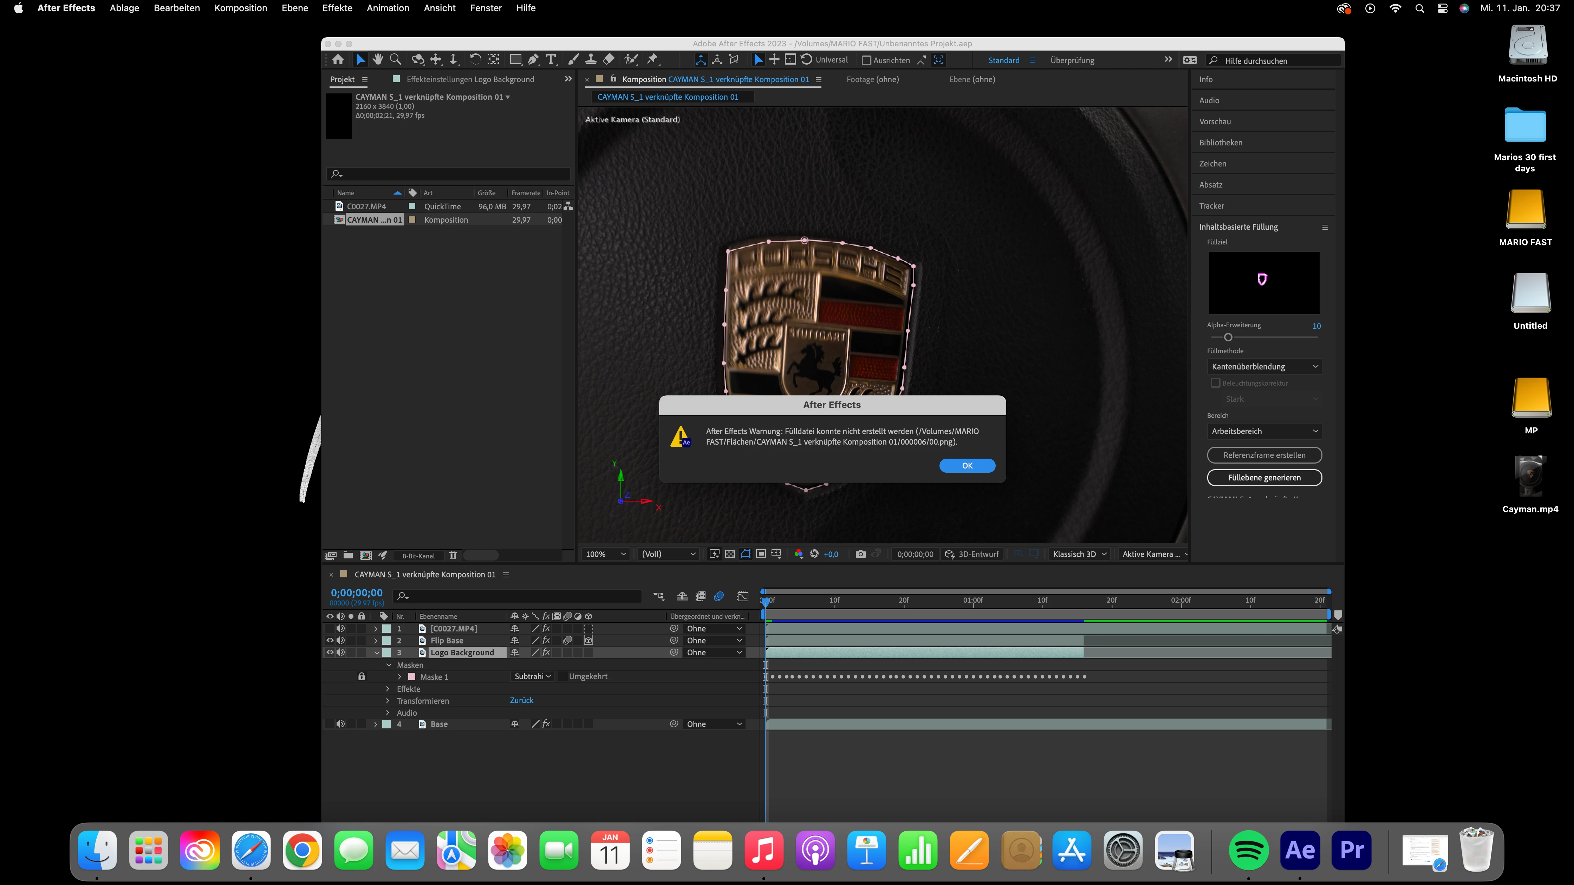Pick the Rotation tool
The image size is (1574, 885).
(x=475, y=59)
